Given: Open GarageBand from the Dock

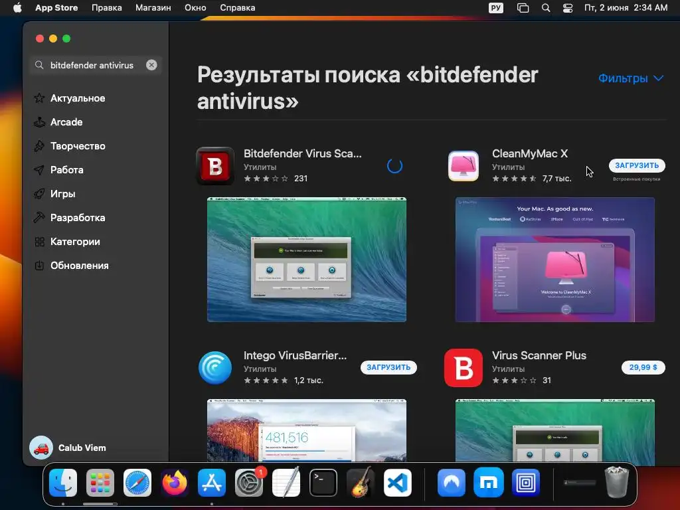Looking at the screenshot, I should [361, 483].
